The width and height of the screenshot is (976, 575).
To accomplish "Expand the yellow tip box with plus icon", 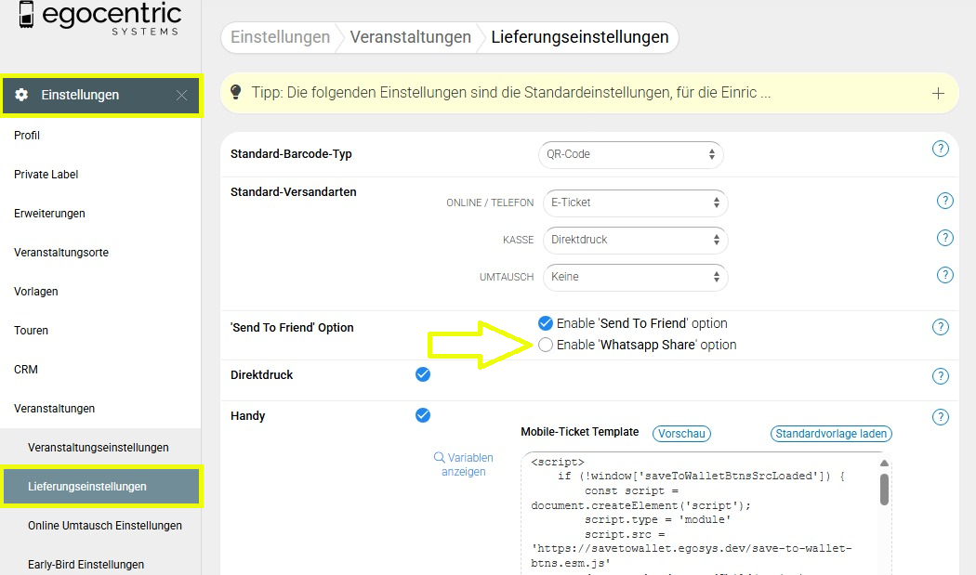I will [x=938, y=93].
